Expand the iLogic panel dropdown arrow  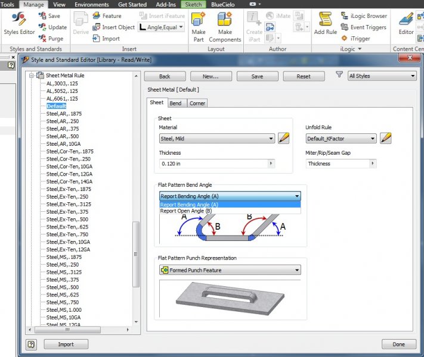[x=360, y=49]
